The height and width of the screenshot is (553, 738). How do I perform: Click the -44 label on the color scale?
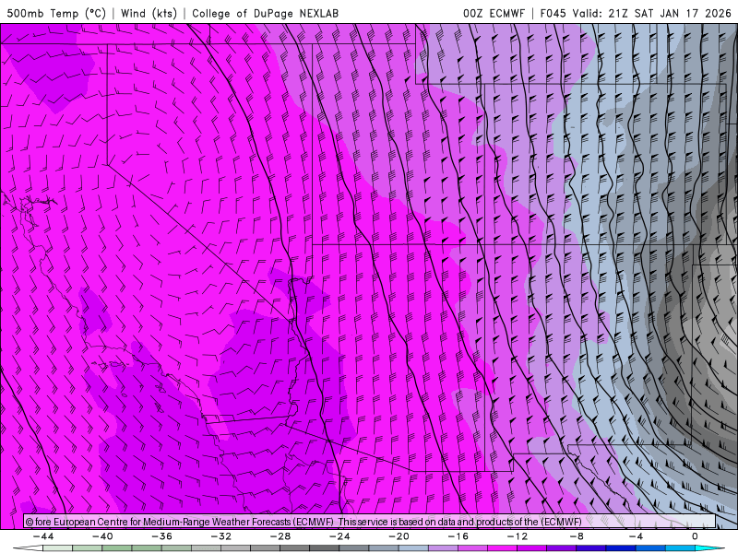(x=43, y=536)
